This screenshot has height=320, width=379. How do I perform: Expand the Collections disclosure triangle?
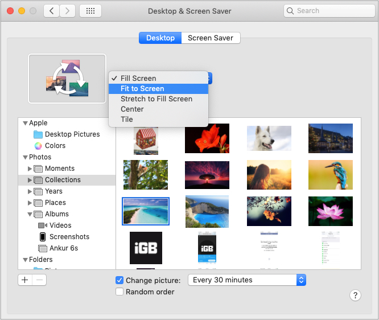point(30,180)
